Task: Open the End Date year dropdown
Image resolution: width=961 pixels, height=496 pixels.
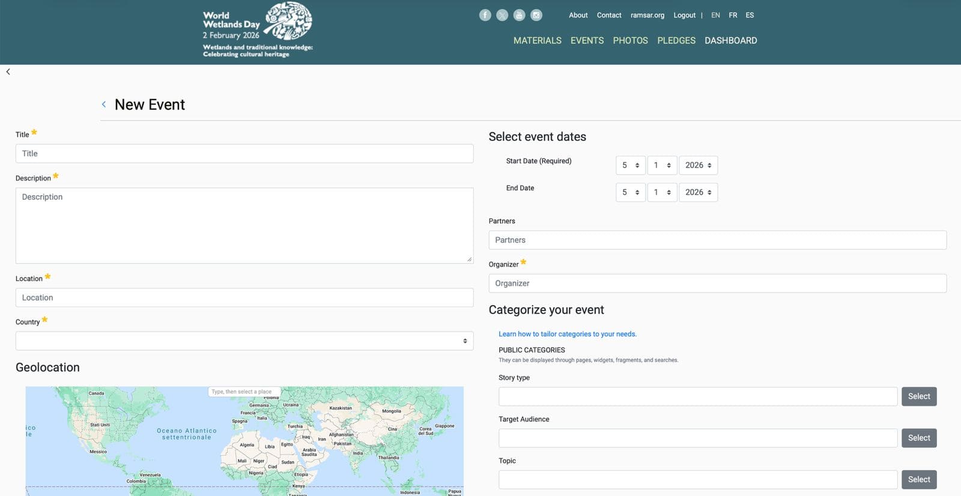Action: coord(698,192)
